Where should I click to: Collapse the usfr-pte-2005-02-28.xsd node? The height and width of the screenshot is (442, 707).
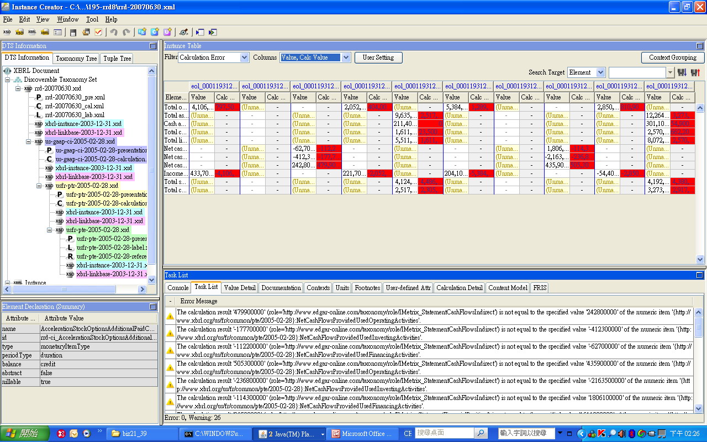50,230
